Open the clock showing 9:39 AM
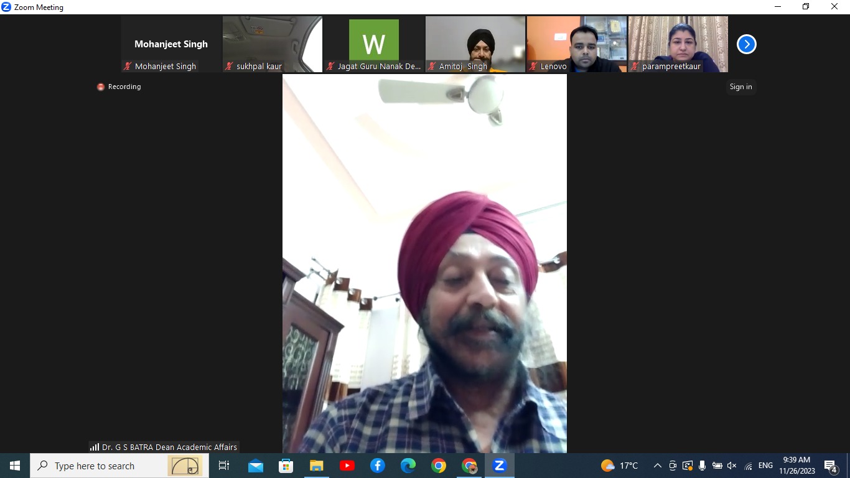This screenshot has height=478, width=850. click(x=796, y=466)
